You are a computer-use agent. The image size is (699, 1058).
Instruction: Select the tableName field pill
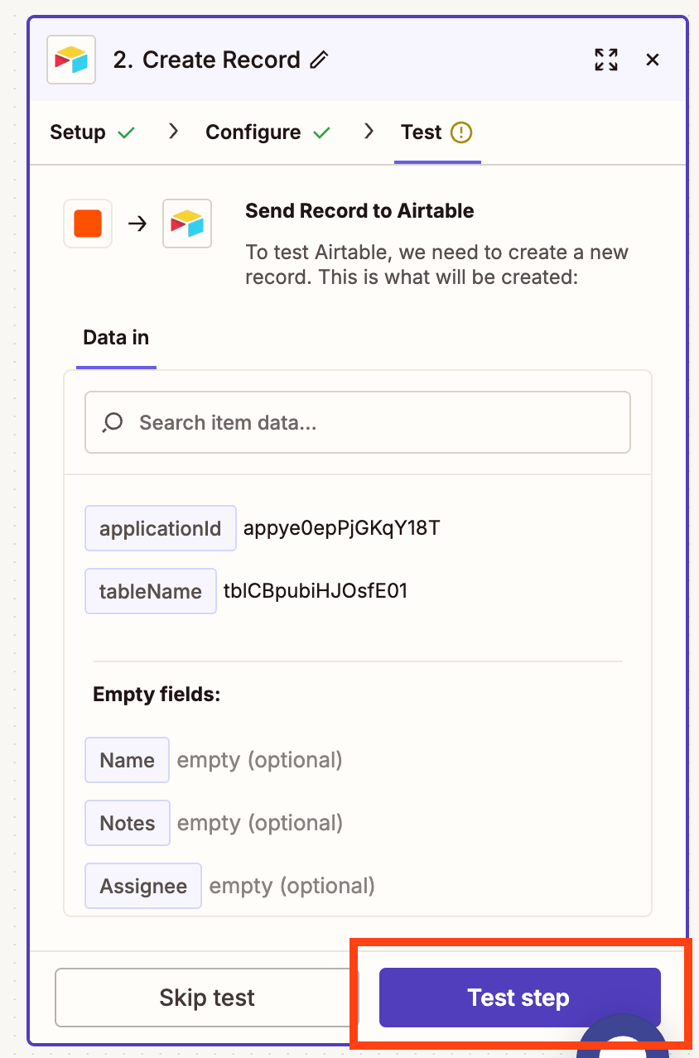[x=150, y=591]
